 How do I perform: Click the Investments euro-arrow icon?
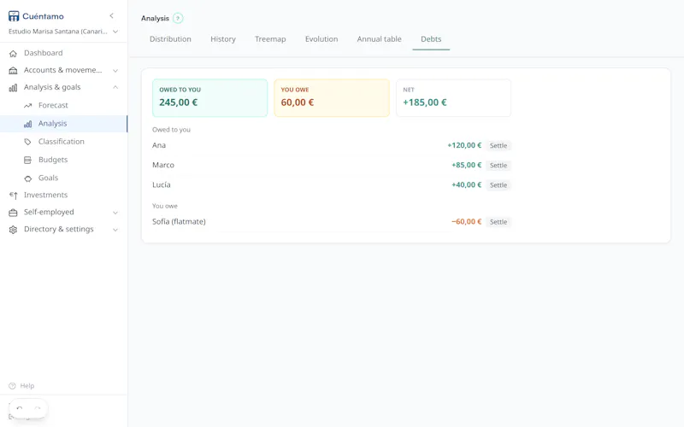coord(13,196)
